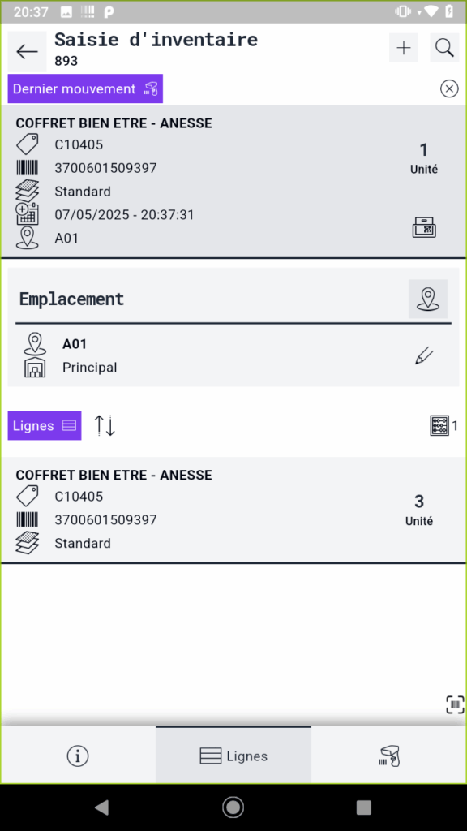Go back with the arrow button
Screen dimensions: 467x831
27,52
